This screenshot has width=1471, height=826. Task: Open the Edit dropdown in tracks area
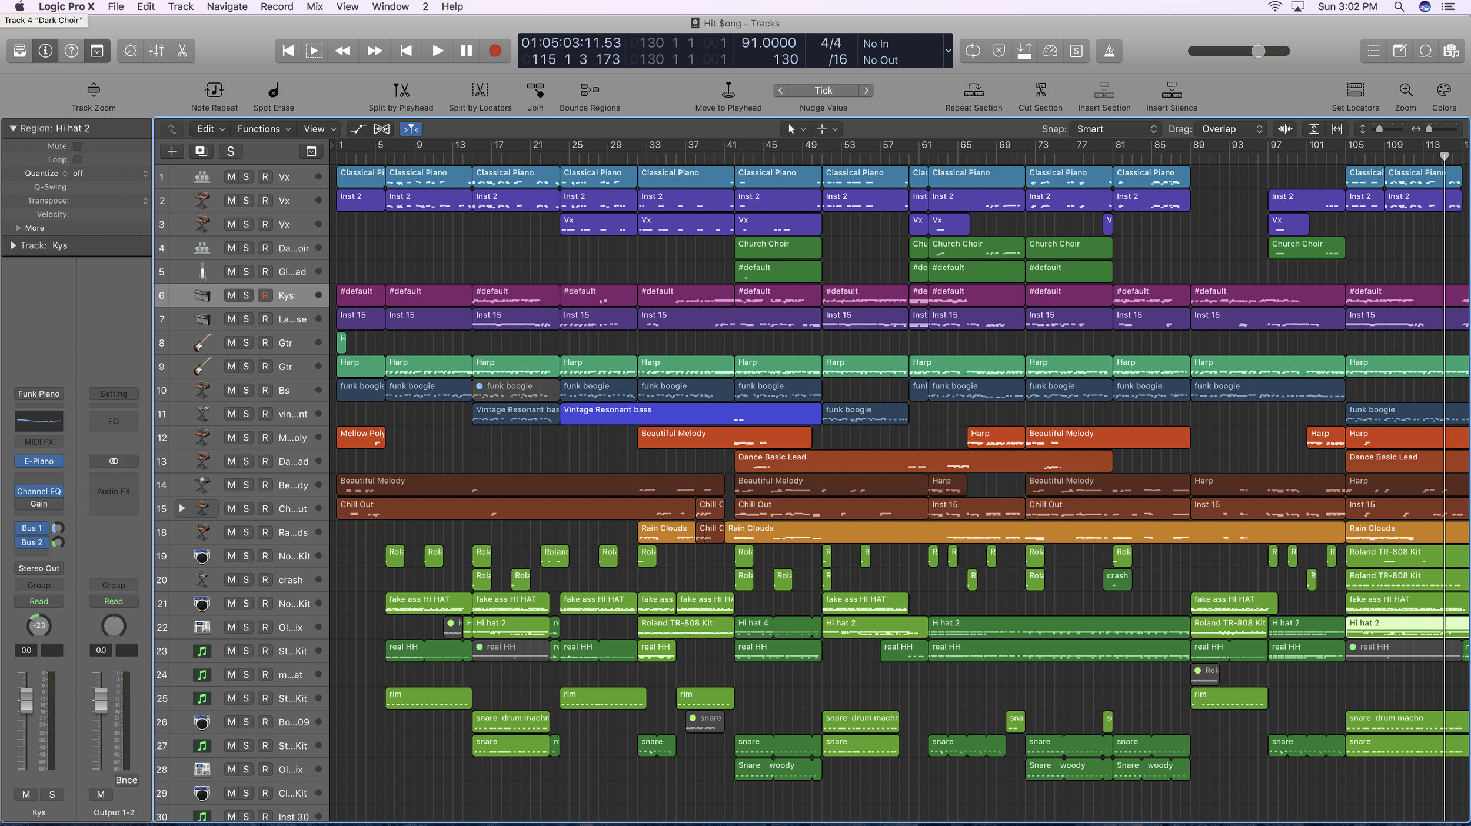tap(211, 129)
